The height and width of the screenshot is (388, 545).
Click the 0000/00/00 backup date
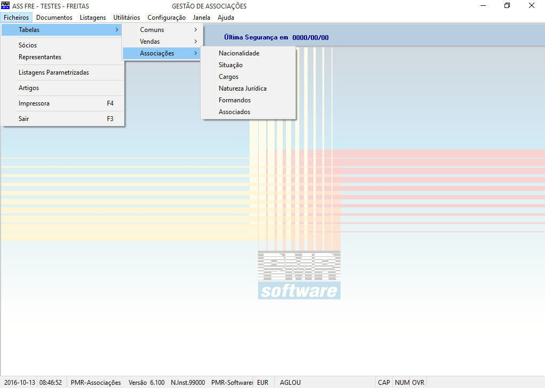click(x=310, y=38)
